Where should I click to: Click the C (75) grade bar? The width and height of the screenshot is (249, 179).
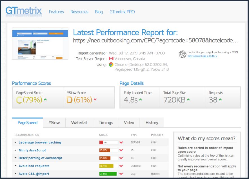point(109,166)
